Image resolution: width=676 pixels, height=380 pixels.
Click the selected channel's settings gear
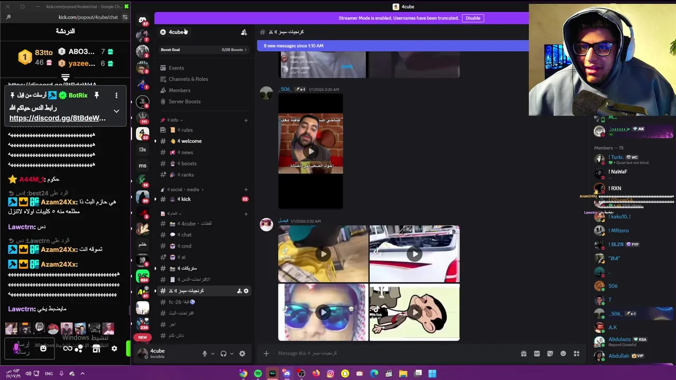coord(246,291)
